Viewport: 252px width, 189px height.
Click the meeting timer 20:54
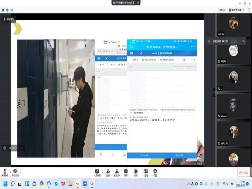(222, 10)
